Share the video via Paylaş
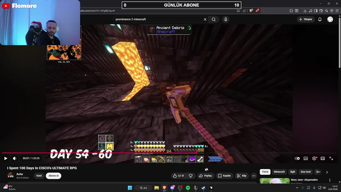 click(205, 176)
